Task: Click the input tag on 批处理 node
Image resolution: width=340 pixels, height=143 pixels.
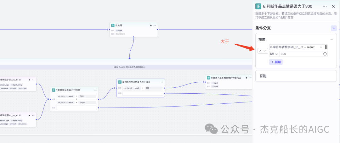Action: coord(119,30)
